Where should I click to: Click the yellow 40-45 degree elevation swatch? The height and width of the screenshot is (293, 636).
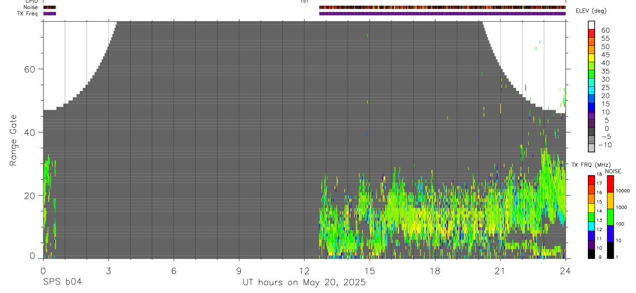(591, 58)
